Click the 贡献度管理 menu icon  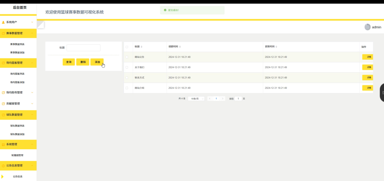click(x=3, y=104)
